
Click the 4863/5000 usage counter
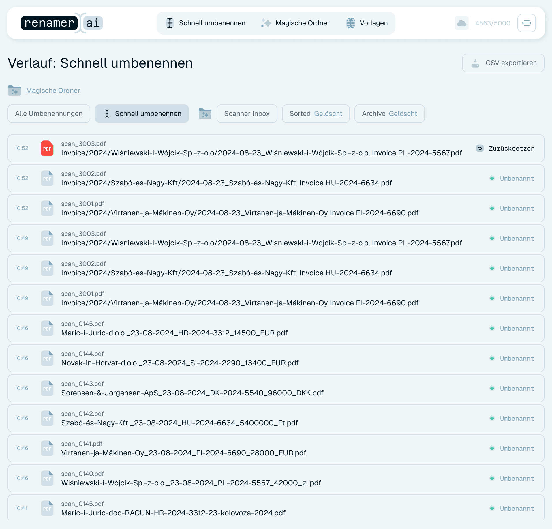[x=493, y=23]
